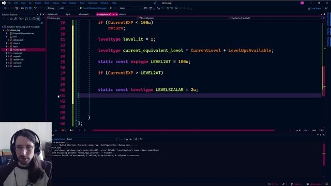Viewport: 331px width, 186px height.
Task: Click the search magnifier in title bar
Action: click(x=155, y=3)
